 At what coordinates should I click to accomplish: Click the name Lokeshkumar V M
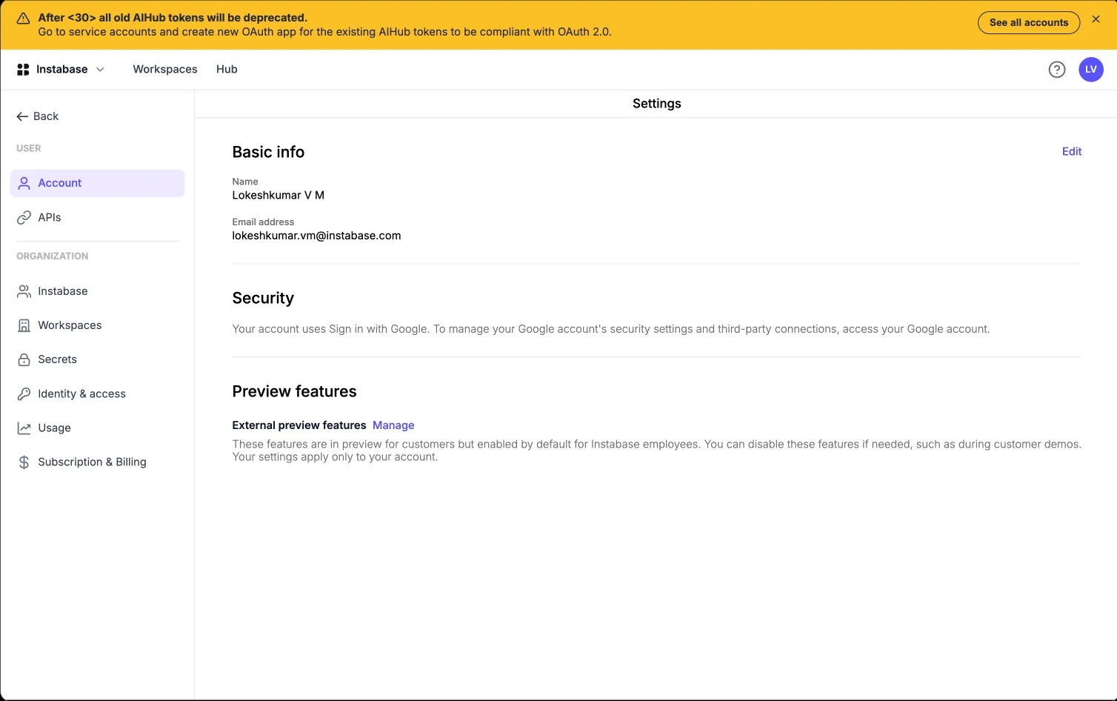(x=279, y=196)
